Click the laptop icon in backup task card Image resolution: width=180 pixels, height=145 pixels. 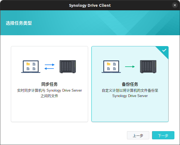(111, 67)
